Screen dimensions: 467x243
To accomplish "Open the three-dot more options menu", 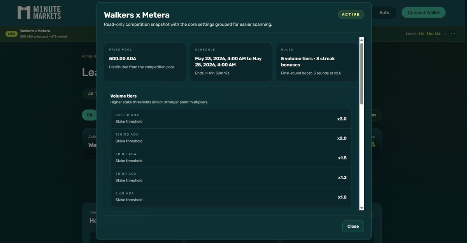I will [453, 34].
